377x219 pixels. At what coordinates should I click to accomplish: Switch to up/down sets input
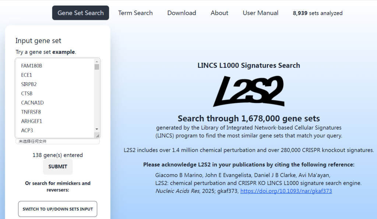coord(58,209)
